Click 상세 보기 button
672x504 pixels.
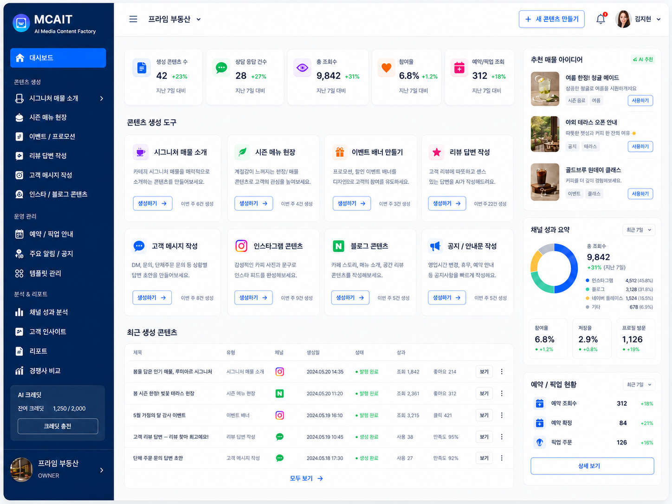tap(592, 466)
